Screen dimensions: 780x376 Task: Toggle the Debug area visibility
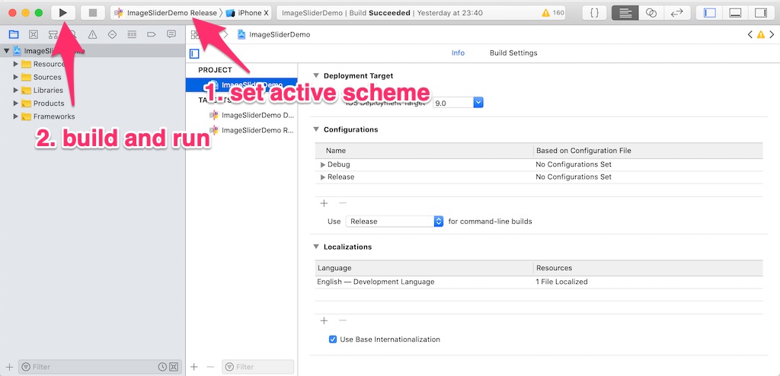(735, 13)
